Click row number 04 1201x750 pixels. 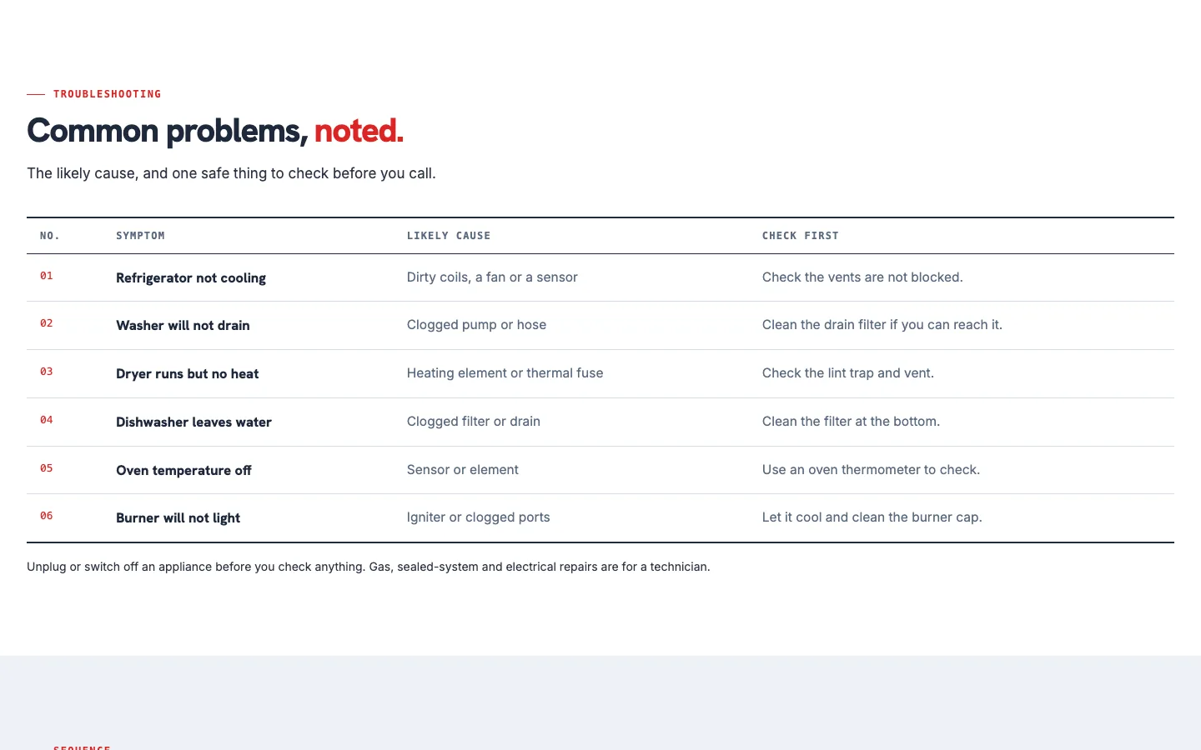47,420
